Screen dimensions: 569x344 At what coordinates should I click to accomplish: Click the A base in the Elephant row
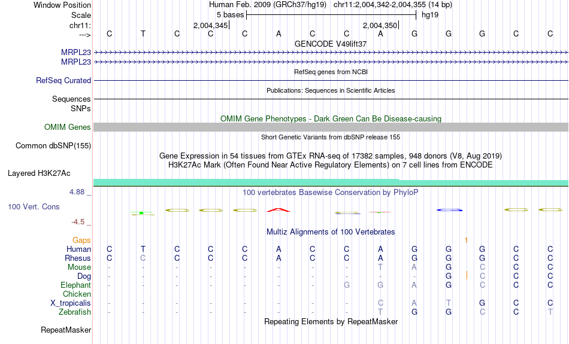pyautogui.click(x=414, y=285)
